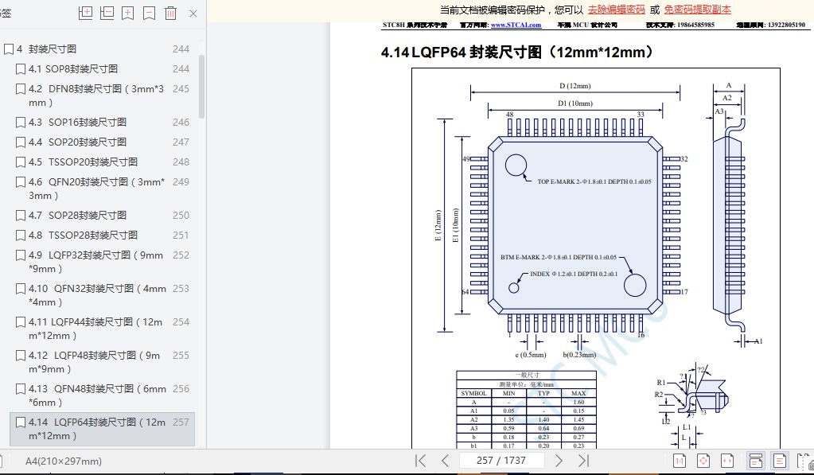Click bookmarks panel vertical scrollbar thumb
This screenshot has width=814, height=475.
click(201, 86)
